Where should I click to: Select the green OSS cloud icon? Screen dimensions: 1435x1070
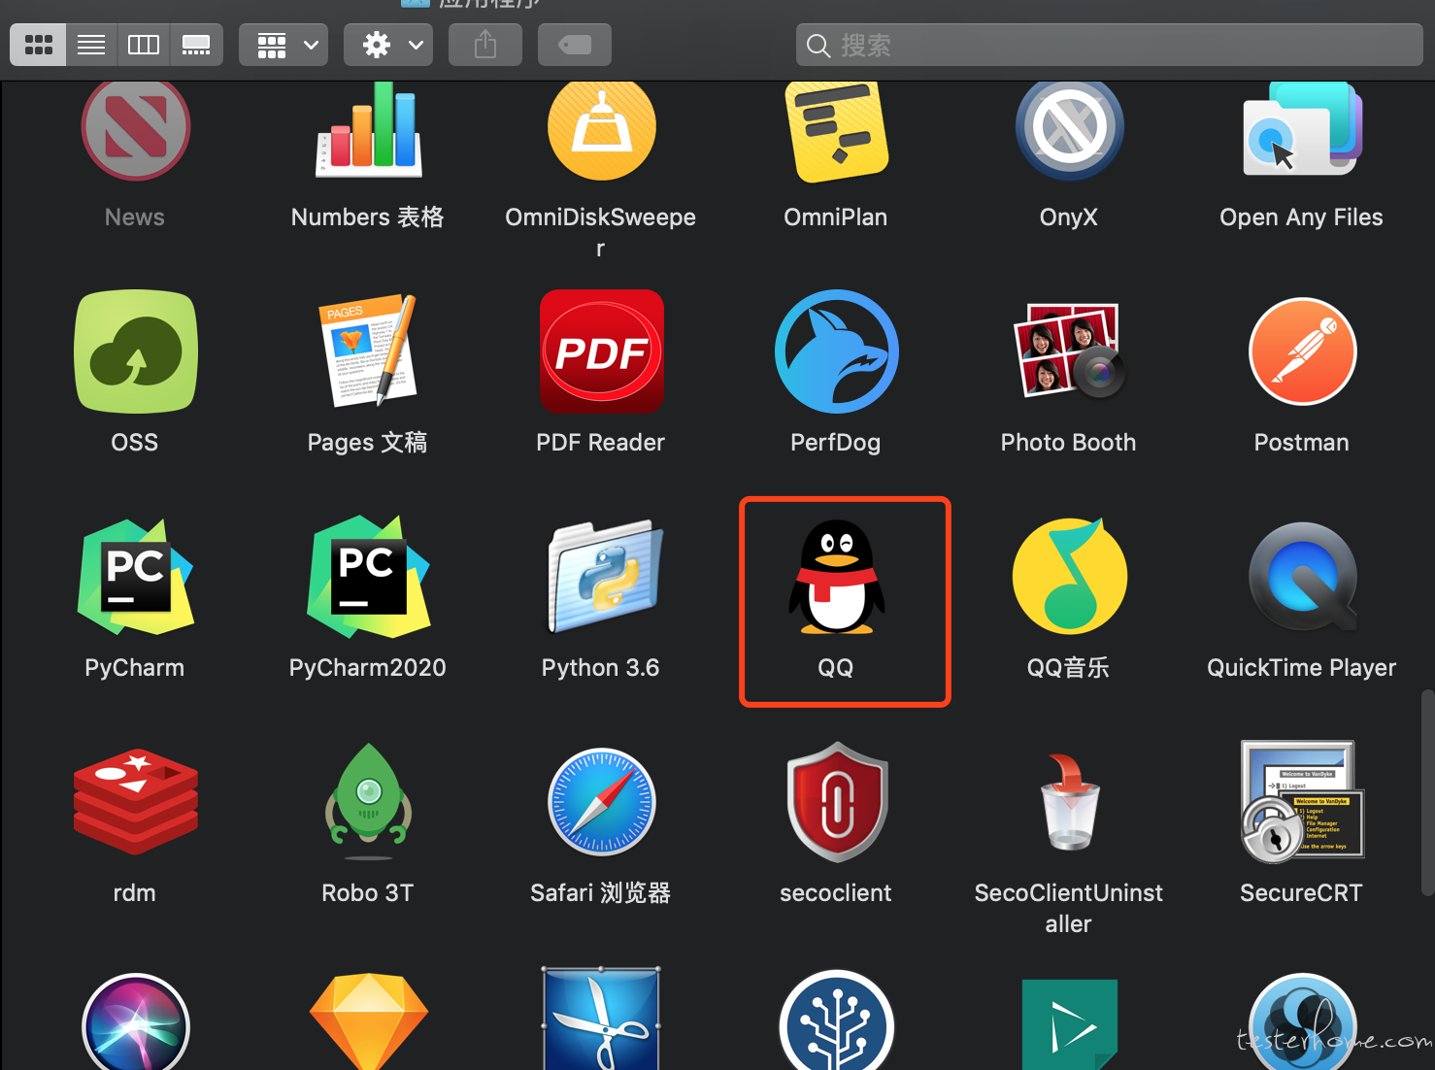click(136, 351)
